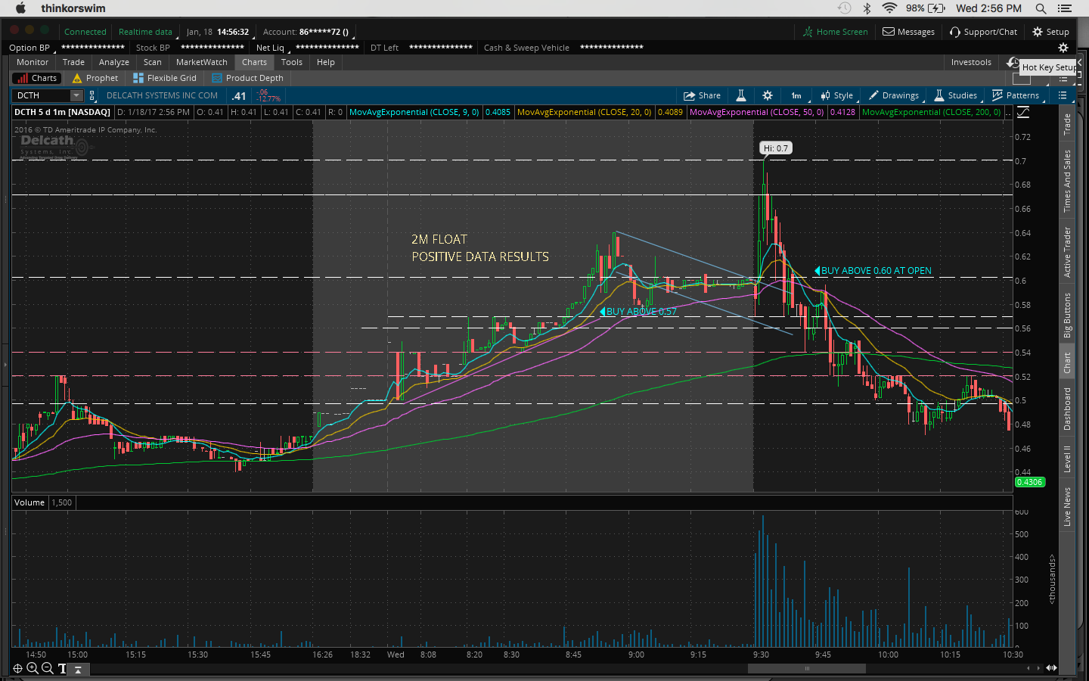This screenshot has width=1089, height=681.
Task: Open the Patterns menu
Action: pyautogui.click(x=1016, y=95)
